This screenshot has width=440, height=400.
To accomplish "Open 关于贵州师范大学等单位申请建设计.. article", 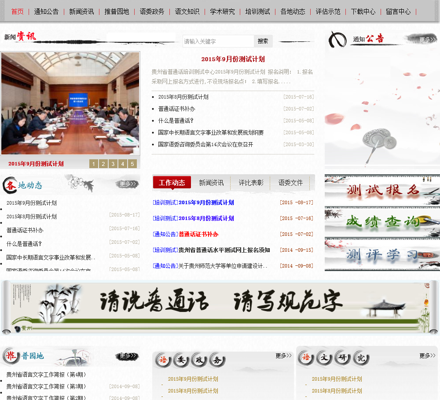I will click(223, 266).
